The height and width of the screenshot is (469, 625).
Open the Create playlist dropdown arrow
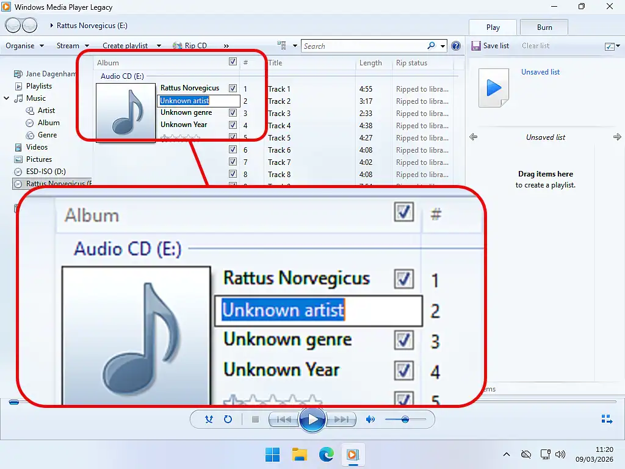[158, 45]
